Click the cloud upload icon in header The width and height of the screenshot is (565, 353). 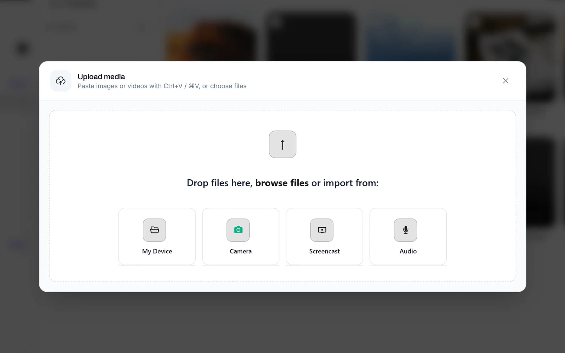pyautogui.click(x=60, y=81)
